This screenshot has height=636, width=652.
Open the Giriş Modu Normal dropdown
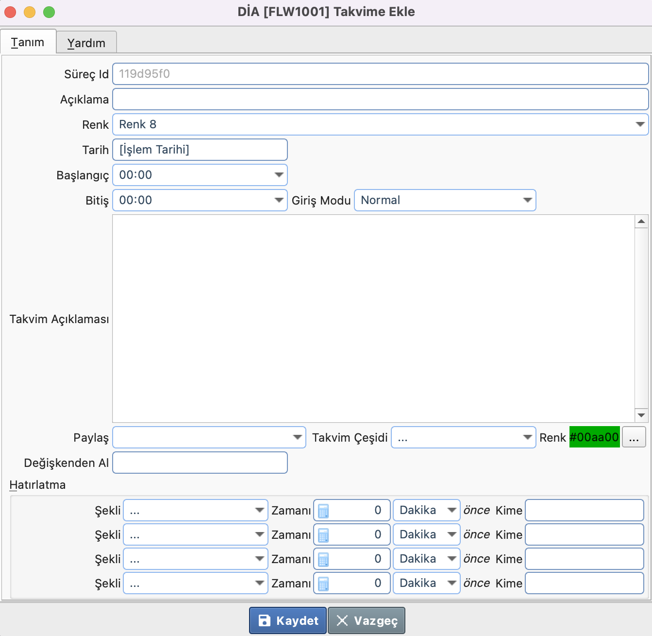coord(527,200)
